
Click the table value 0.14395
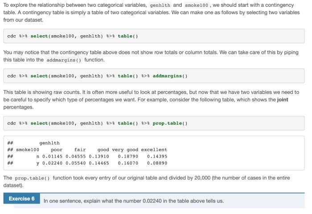pos(157,156)
